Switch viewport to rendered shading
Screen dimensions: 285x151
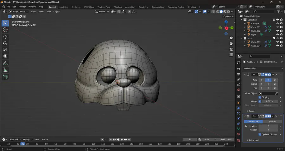click(228, 12)
